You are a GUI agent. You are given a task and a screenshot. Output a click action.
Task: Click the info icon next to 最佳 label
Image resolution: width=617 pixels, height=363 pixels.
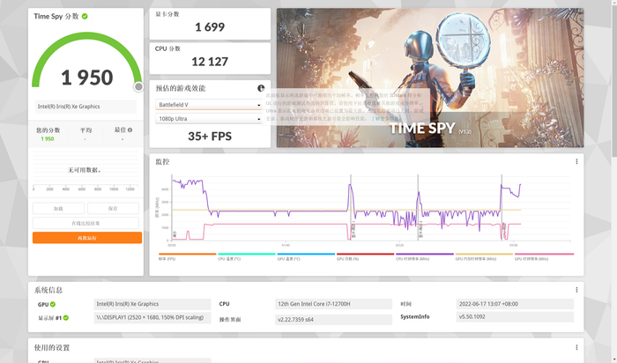tap(130, 130)
